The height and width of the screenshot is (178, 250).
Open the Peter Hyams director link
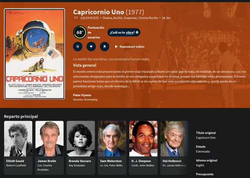pos(82,95)
